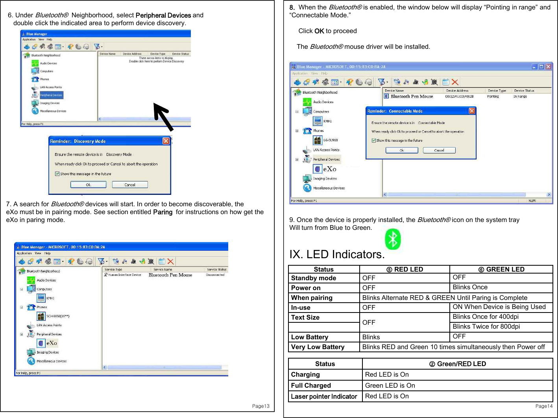The height and width of the screenshot is (418, 558).
Task: Collapse Phones node in Service Type window
Action: (x=22, y=307)
